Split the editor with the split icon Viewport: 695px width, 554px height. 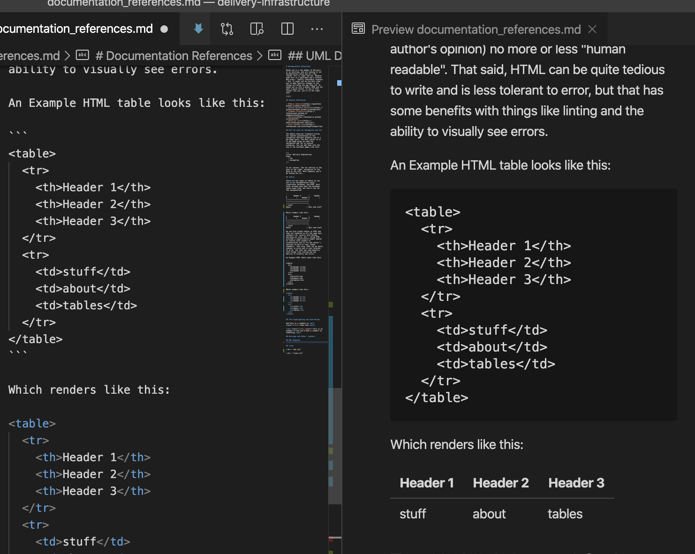point(287,29)
